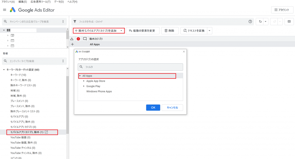Select モバイルアプリ カテゴリ, 除外 (1) item

27,132
